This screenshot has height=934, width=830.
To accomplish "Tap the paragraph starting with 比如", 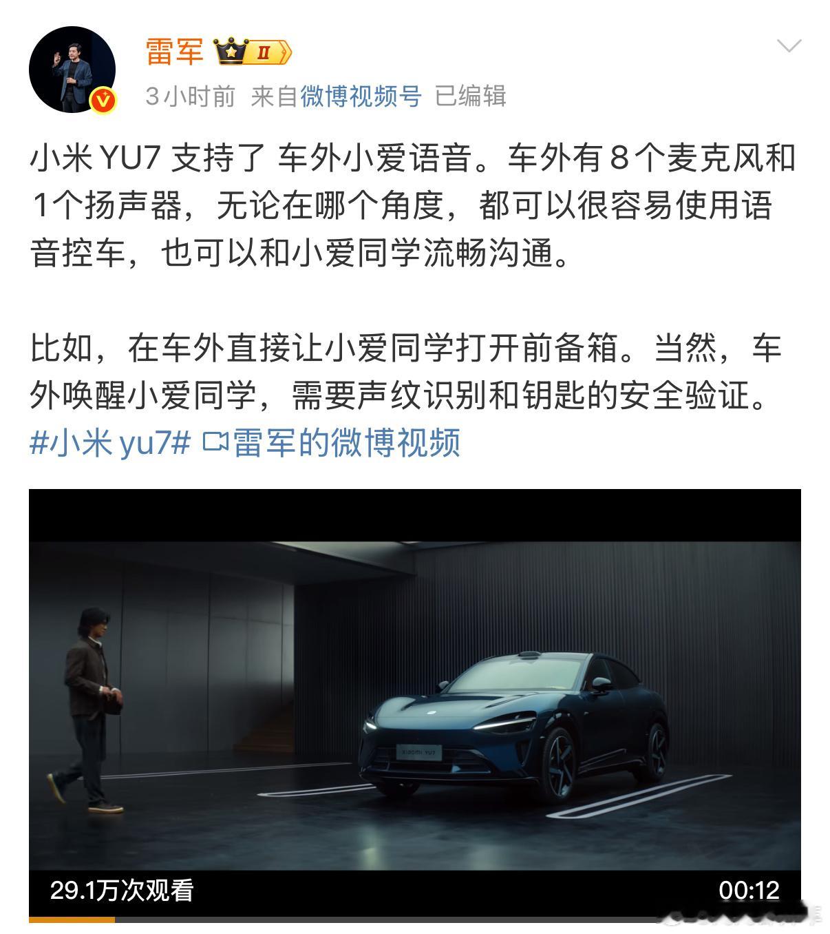I will click(406, 372).
